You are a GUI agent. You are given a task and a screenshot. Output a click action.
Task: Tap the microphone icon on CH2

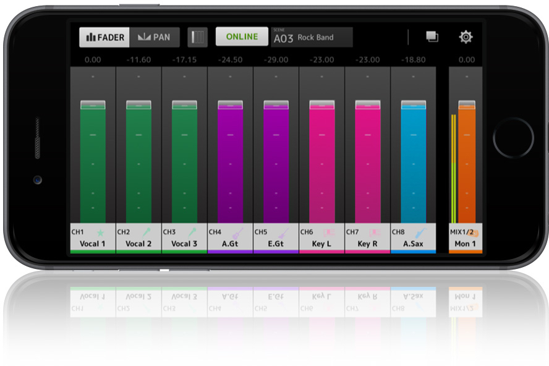tap(147, 232)
